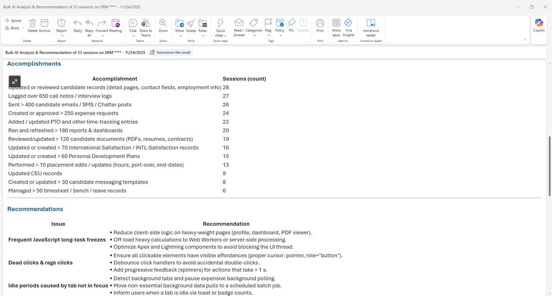This screenshot has width=552, height=296.
Task: Click the Report shield icon
Action: [x=61, y=23]
